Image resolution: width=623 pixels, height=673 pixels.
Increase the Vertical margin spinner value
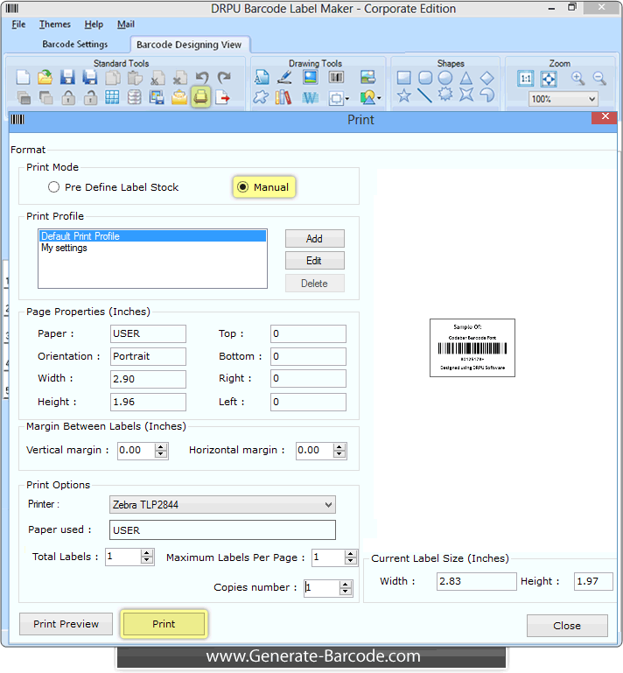point(161,446)
